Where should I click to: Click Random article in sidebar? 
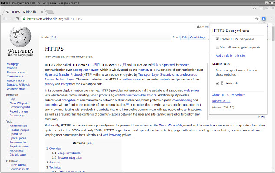coord(16,80)
